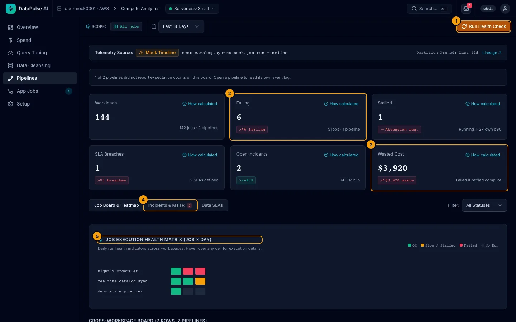Click the Pipelines branch icon in sidebar
Screen dimensions: 516x322
tap(10, 78)
